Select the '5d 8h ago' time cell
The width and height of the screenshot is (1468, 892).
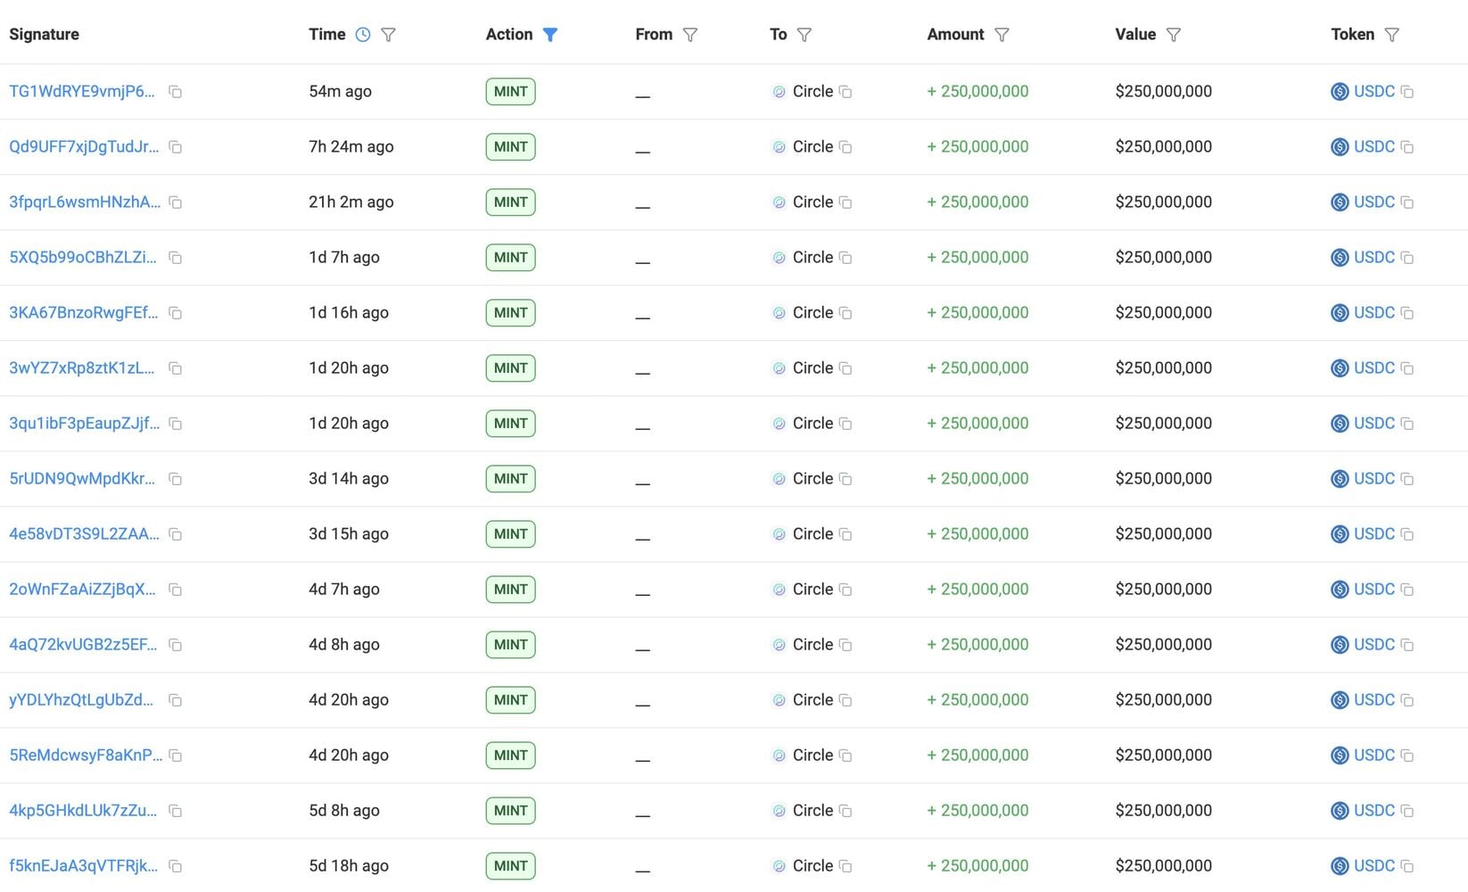tap(344, 810)
